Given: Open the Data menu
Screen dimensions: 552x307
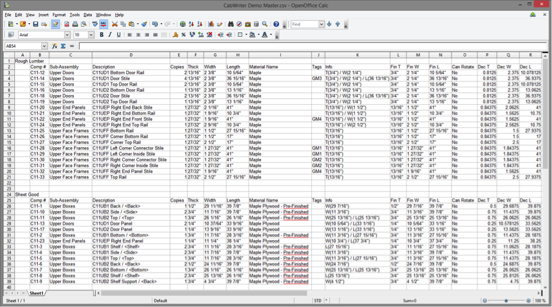Looking at the screenshot, I should (x=88, y=14).
